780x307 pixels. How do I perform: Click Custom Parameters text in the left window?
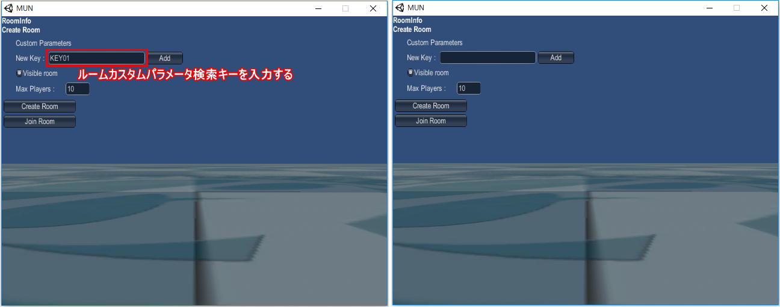(43, 43)
